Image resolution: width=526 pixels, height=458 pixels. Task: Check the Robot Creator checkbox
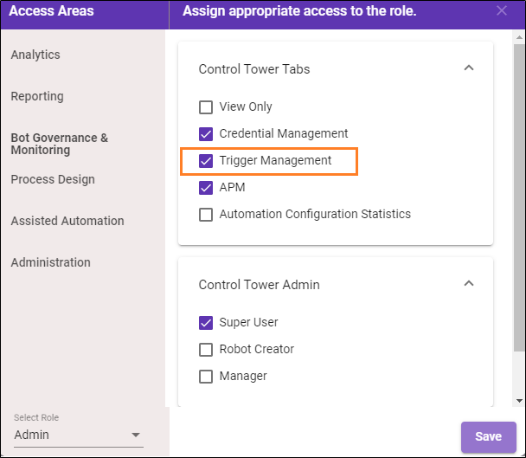[206, 350]
